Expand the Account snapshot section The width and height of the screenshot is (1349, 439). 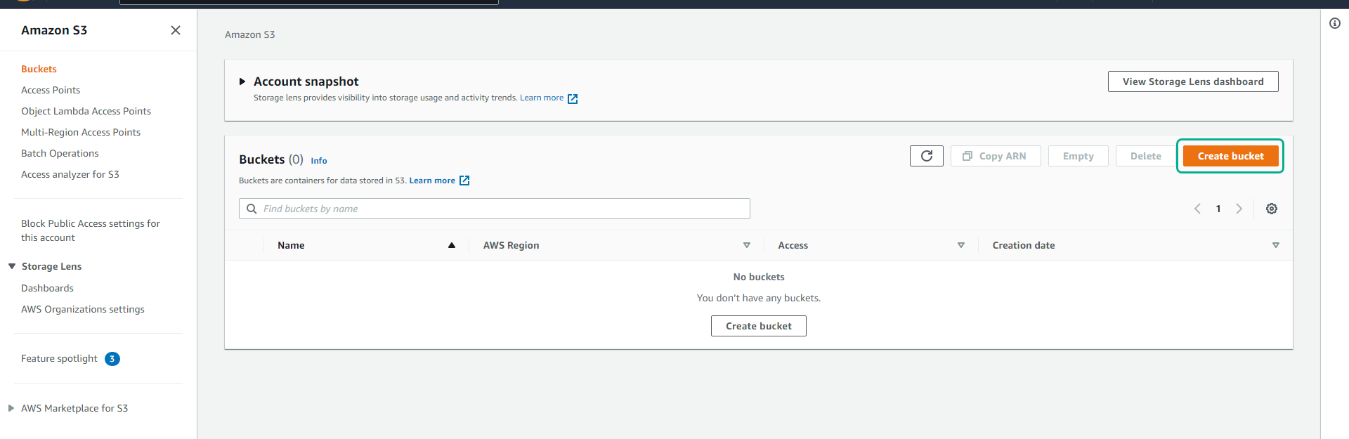[x=242, y=81]
